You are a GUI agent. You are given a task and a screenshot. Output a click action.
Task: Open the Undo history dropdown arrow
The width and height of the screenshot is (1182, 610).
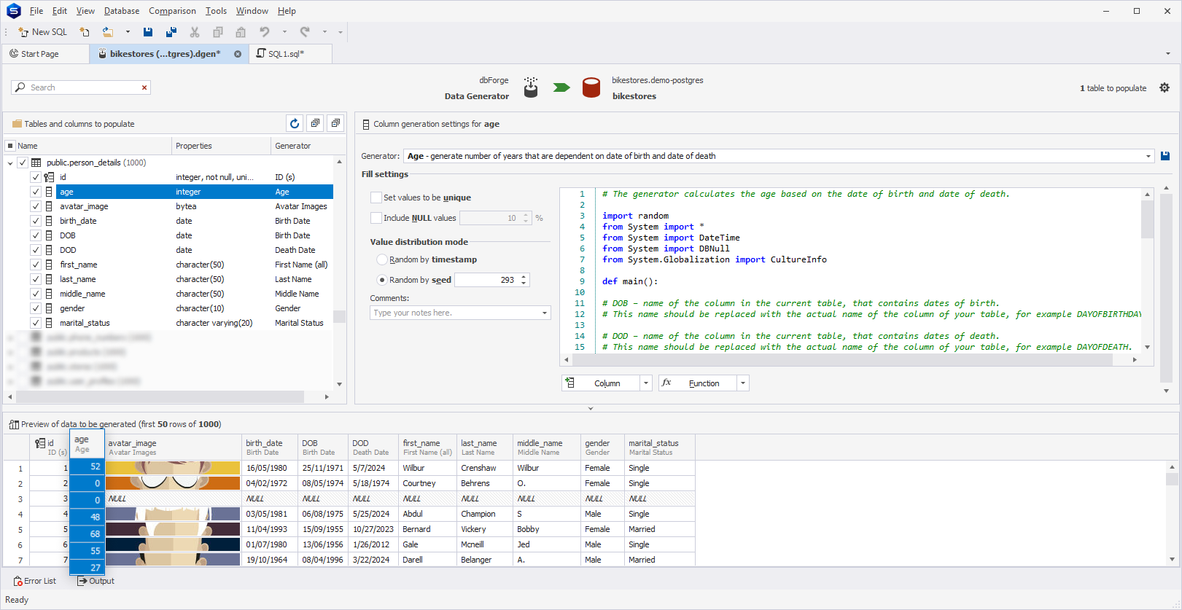coord(284,32)
